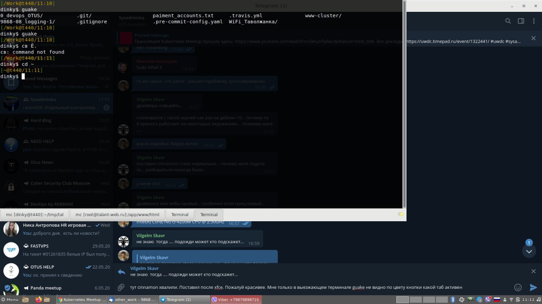
Task: Click the reply arrow icon beside quoted message
Action: pos(122,271)
